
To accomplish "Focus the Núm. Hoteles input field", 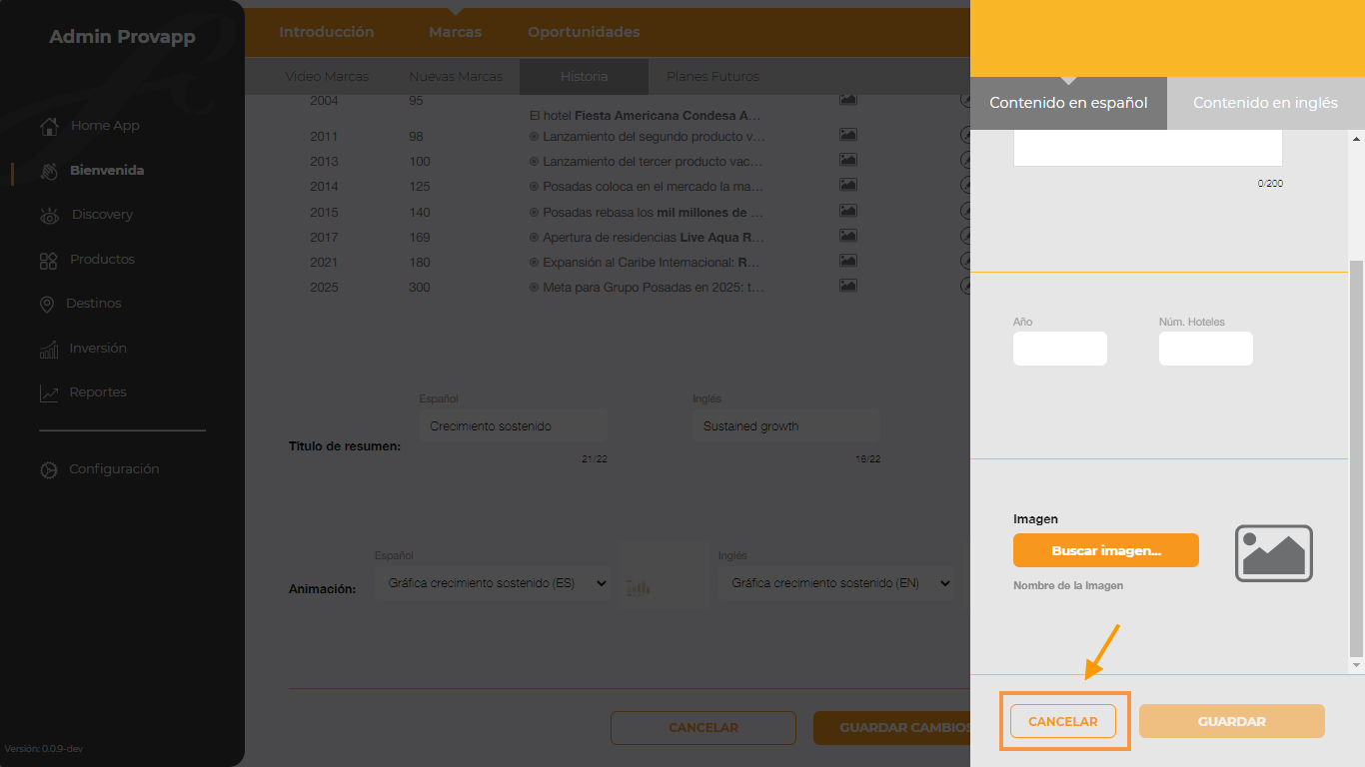I will (x=1206, y=349).
